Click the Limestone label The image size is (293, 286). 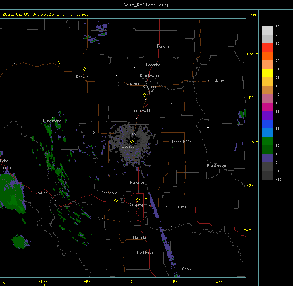[52, 121]
